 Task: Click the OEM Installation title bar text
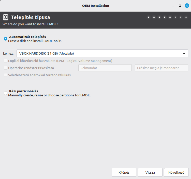click(x=96, y=6)
